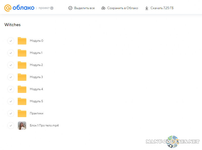Image resolution: width=202 pixels, height=150 pixels.
Task: Toggle the Модуль 5 selection circle
Action: (x=11, y=101)
